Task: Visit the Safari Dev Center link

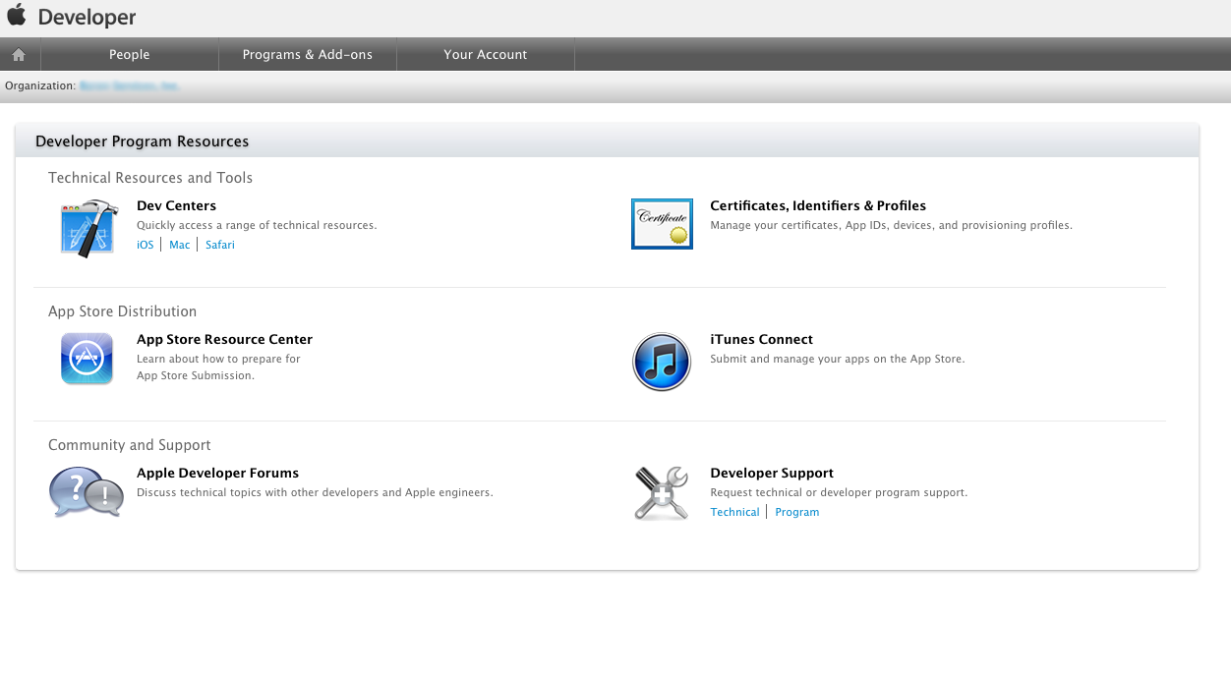Action: [x=220, y=245]
